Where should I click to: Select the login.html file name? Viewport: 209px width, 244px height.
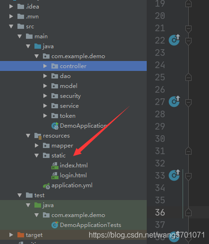pos(73,175)
